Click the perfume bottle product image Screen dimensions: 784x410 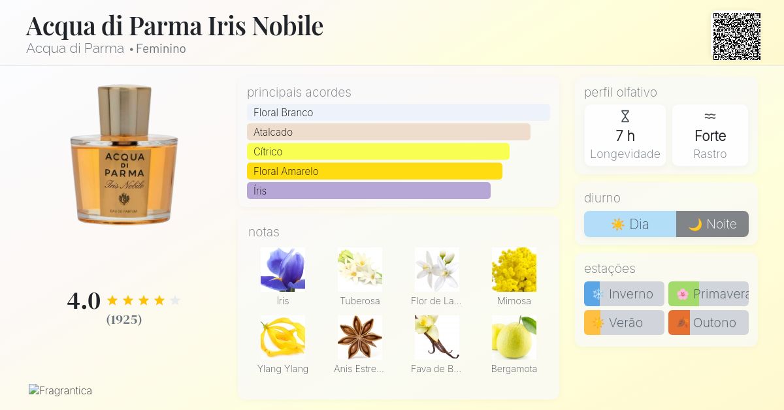click(124, 154)
